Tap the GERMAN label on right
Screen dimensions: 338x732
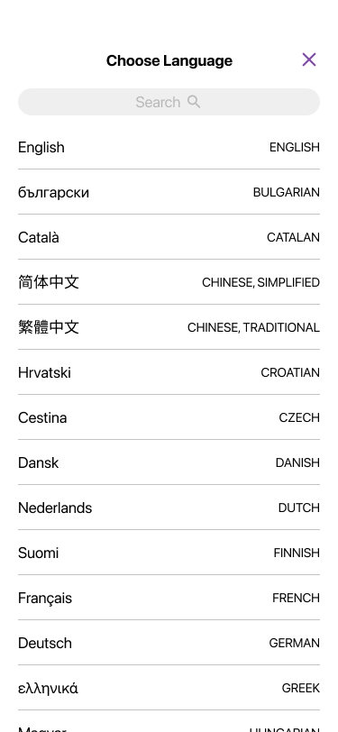point(294,643)
